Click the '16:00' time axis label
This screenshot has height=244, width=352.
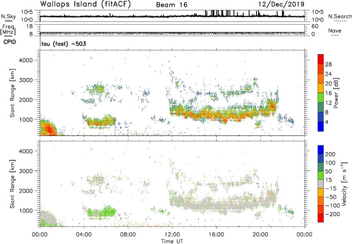[x=216, y=235]
